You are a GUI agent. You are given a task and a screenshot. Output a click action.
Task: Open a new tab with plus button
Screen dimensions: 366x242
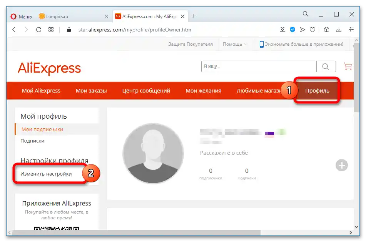pos(194,16)
